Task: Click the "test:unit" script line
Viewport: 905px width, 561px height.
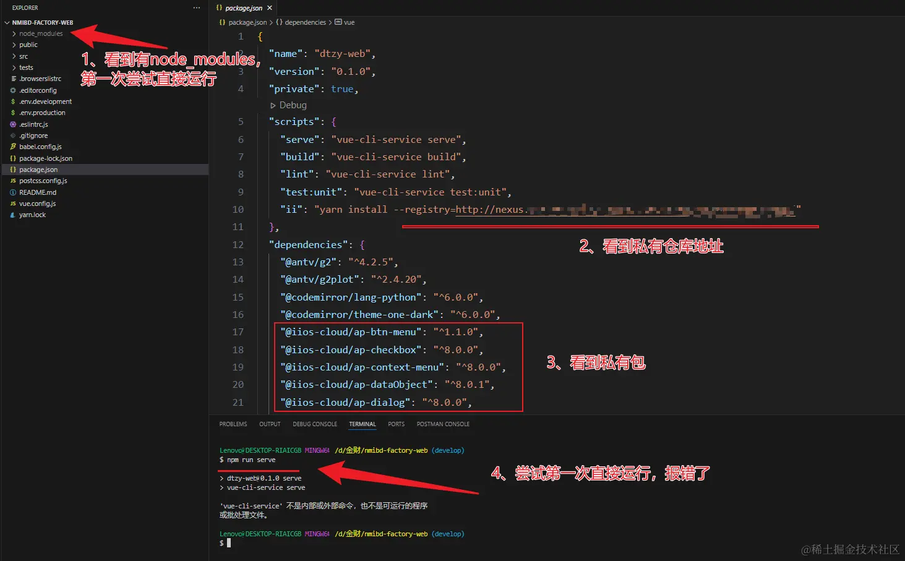Action: coord(395,192)
